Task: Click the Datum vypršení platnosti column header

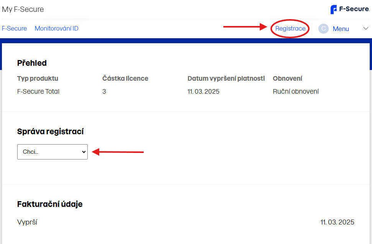Action: click(x=226, y=78)
